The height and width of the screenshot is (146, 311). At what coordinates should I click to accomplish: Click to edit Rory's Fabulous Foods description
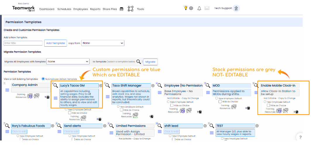pos(19,132)
